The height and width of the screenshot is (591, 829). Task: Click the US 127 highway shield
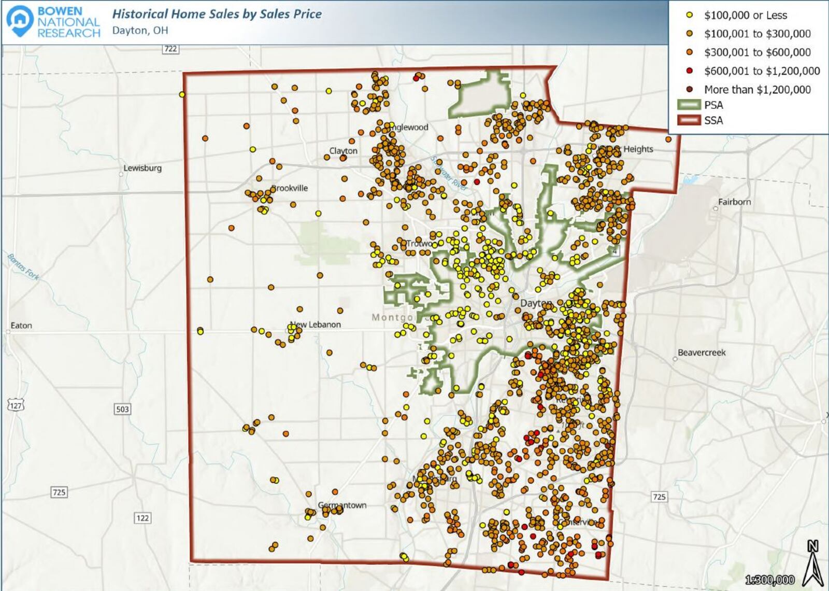click(16, 406)
